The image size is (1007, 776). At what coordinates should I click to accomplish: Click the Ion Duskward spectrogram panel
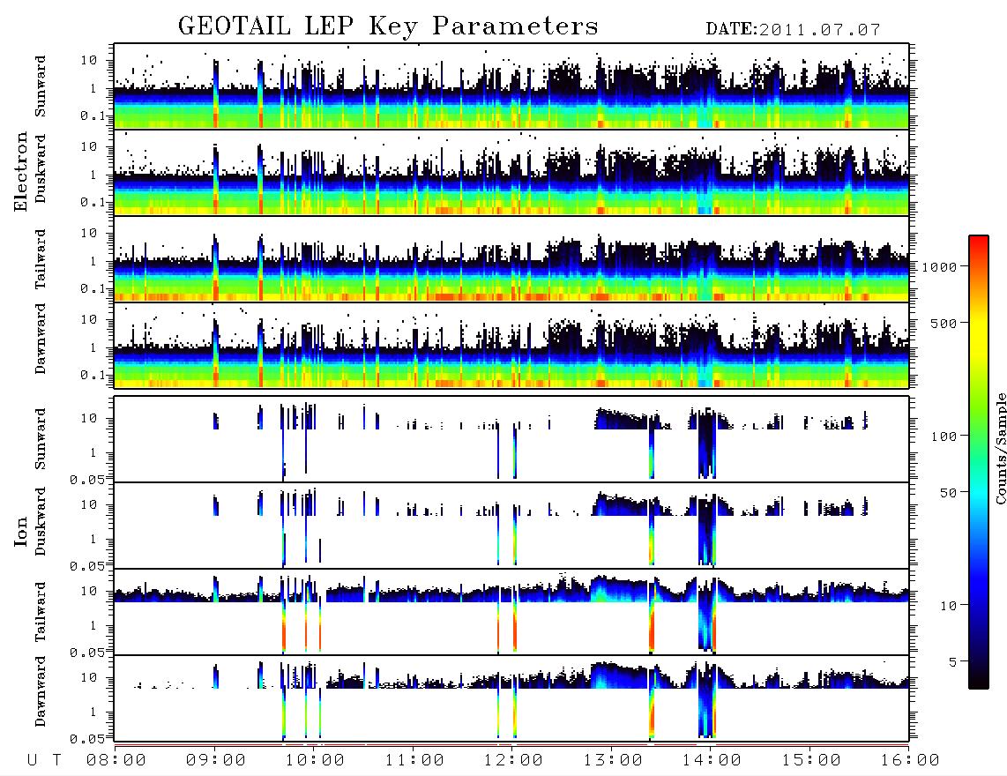point(511,526)
